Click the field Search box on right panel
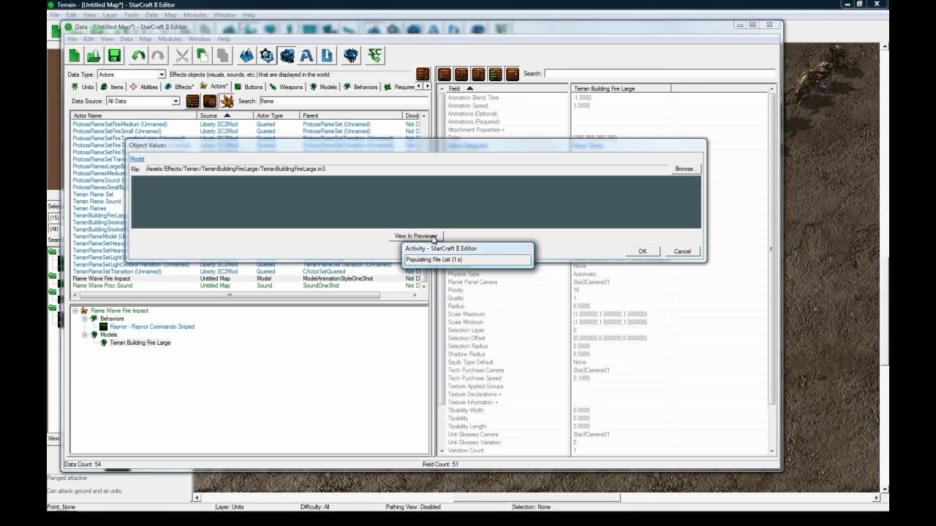 pyautogui.click(x=659, y=74)
